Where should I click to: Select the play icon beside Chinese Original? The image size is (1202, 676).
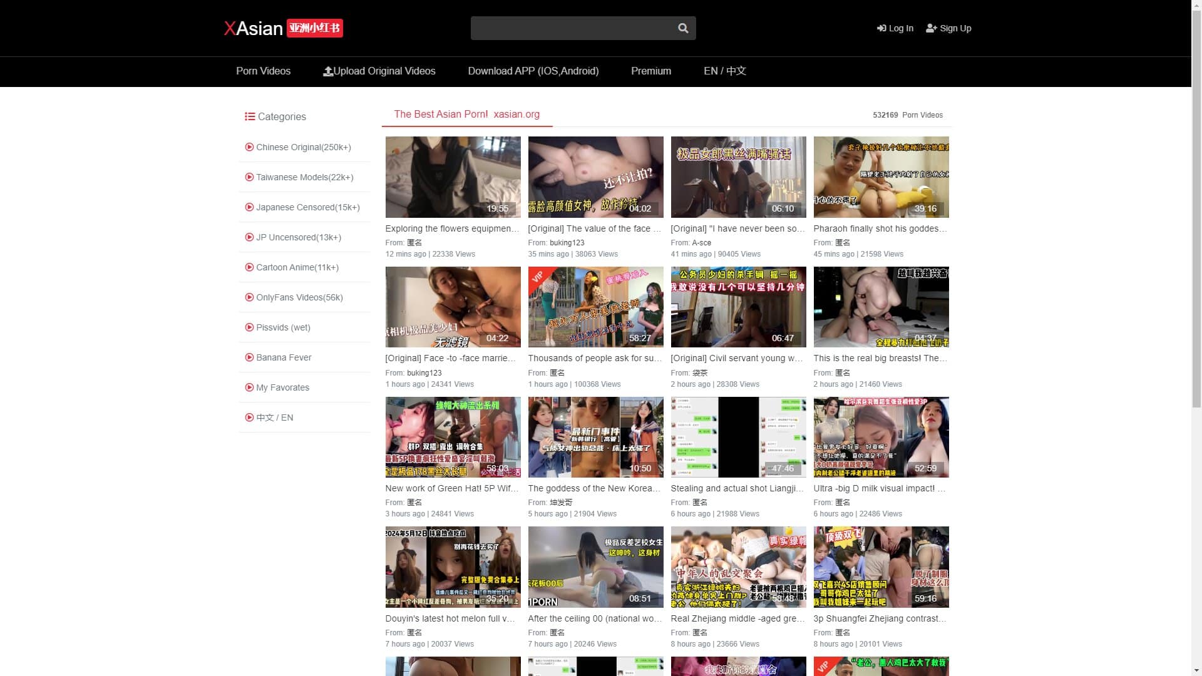249,146
